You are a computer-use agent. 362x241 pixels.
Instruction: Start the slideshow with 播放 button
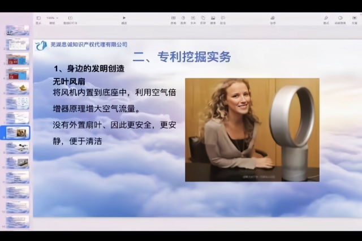click(124, 19)
